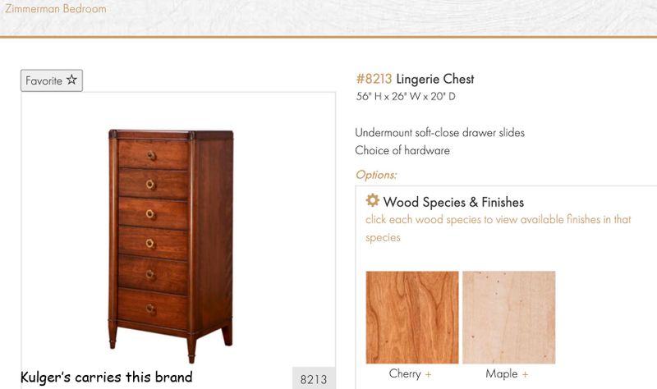
Task: Open the Wood Species & Finishes heading
Action: coord(453,202)
